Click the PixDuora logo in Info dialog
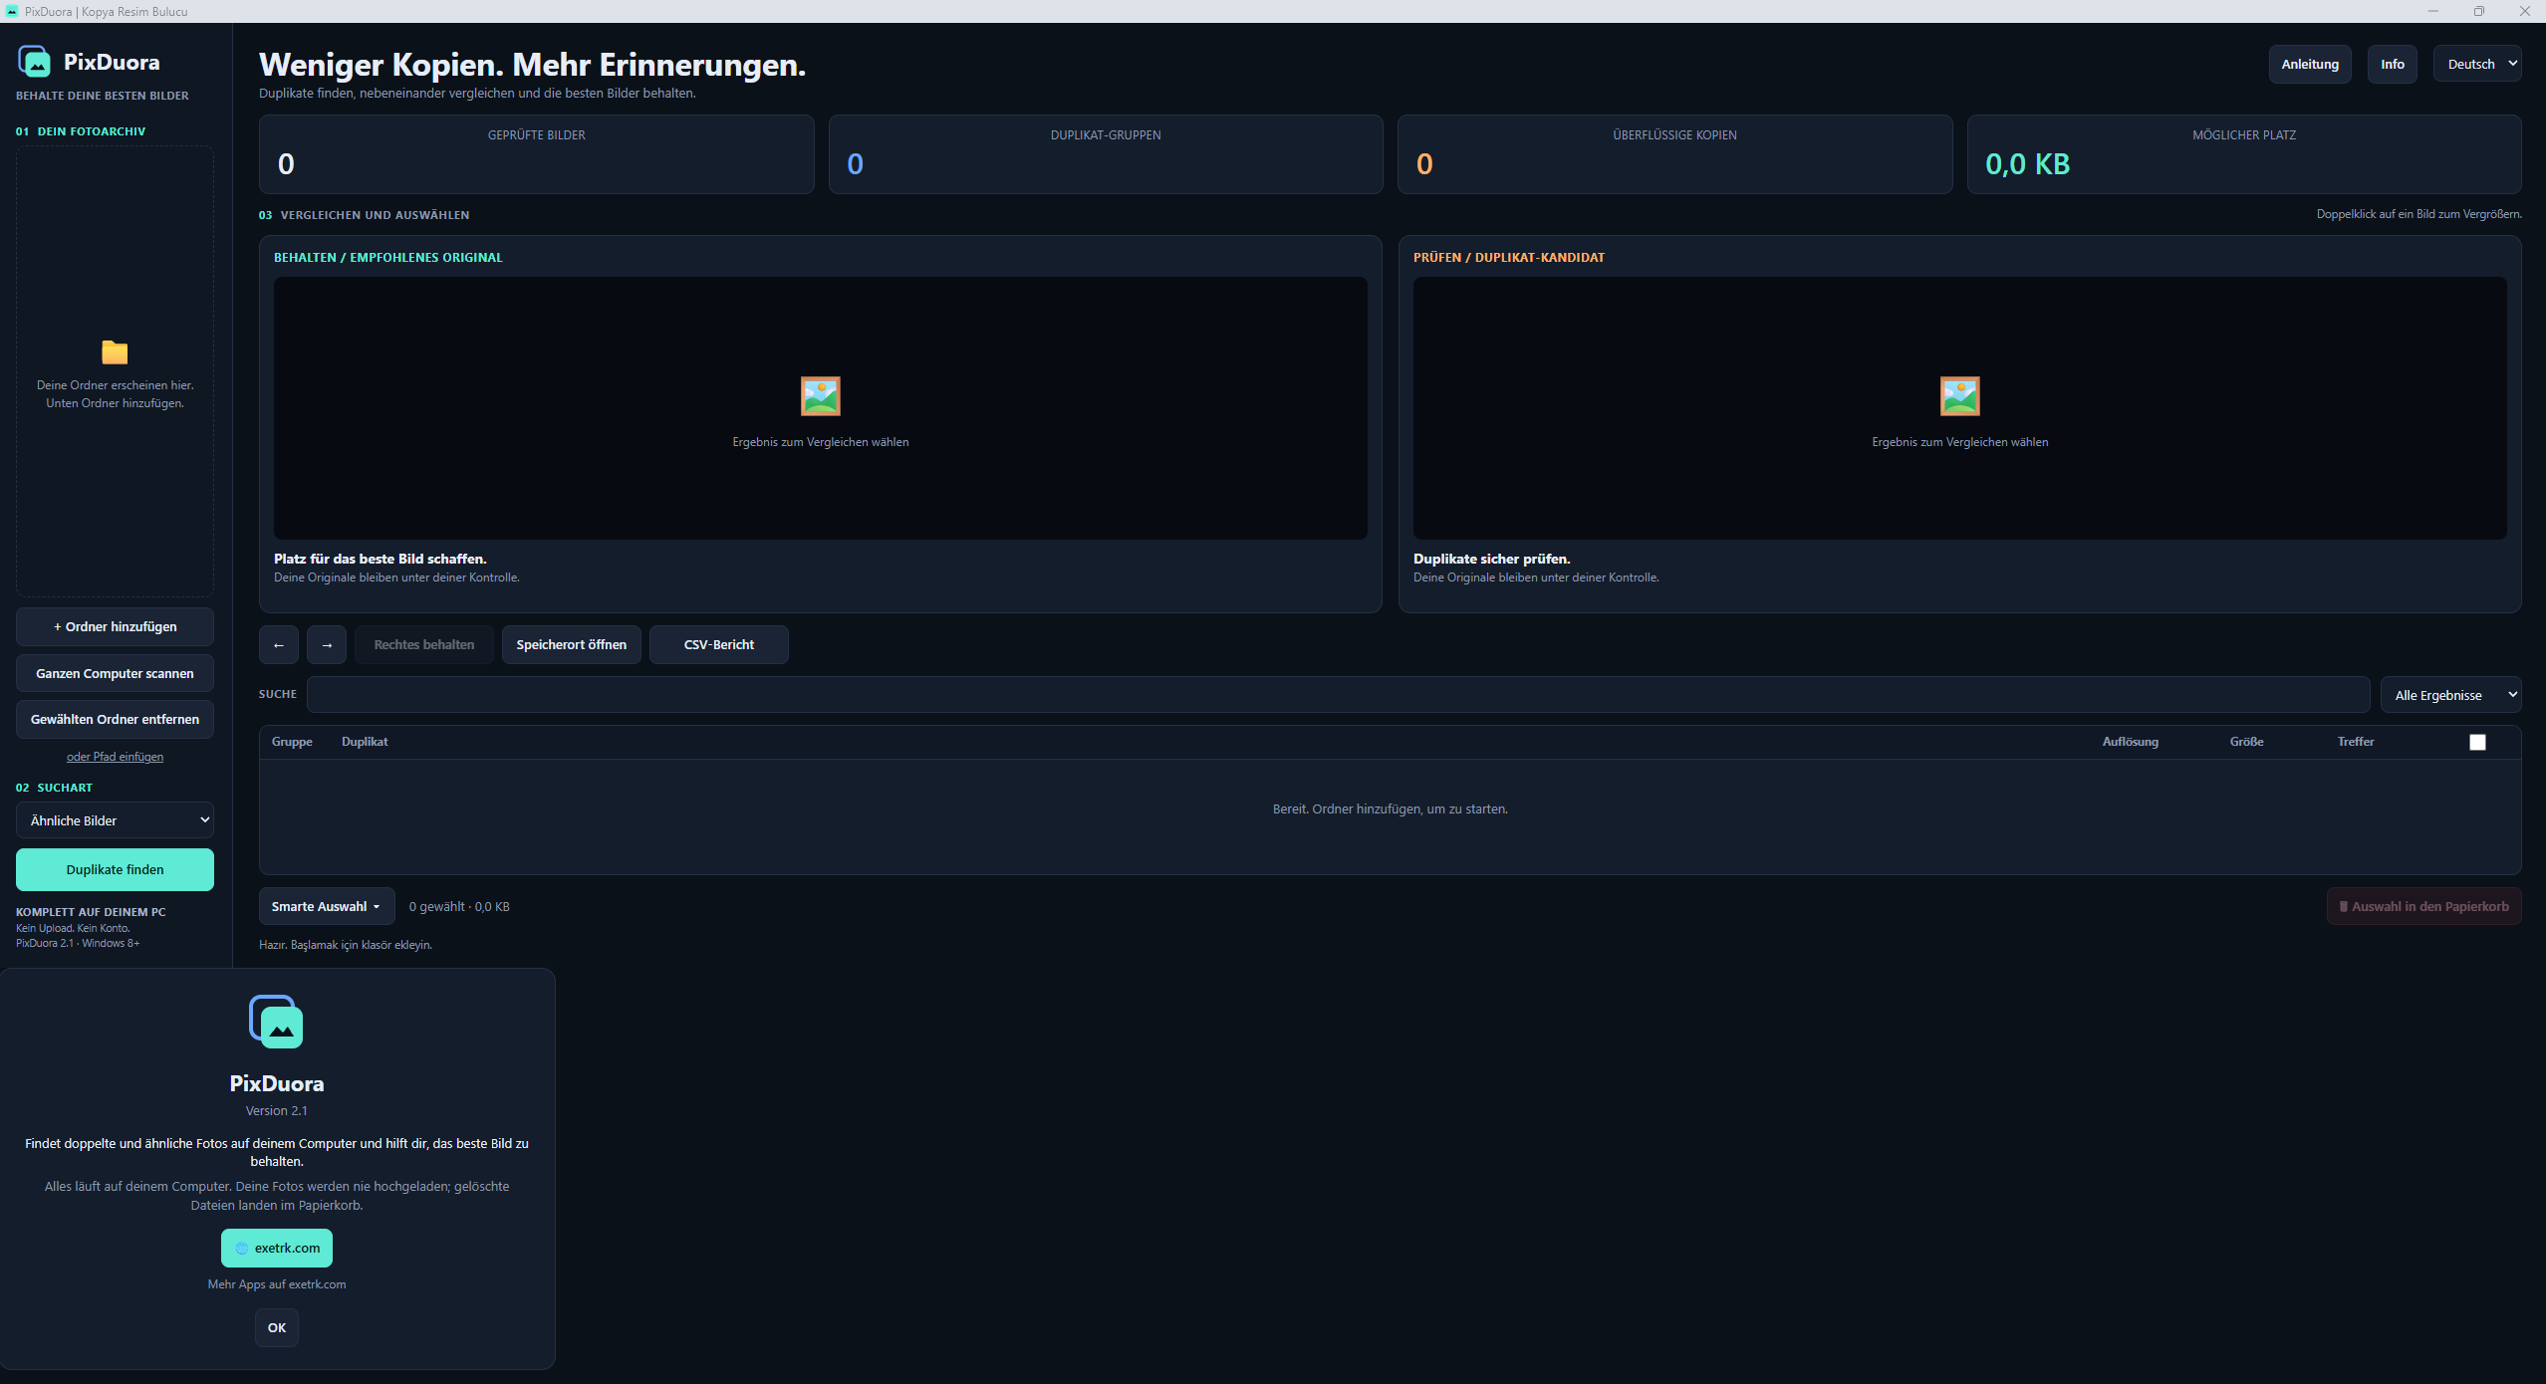The height and width of the screenshot is (1384, 2546). 276,1022
